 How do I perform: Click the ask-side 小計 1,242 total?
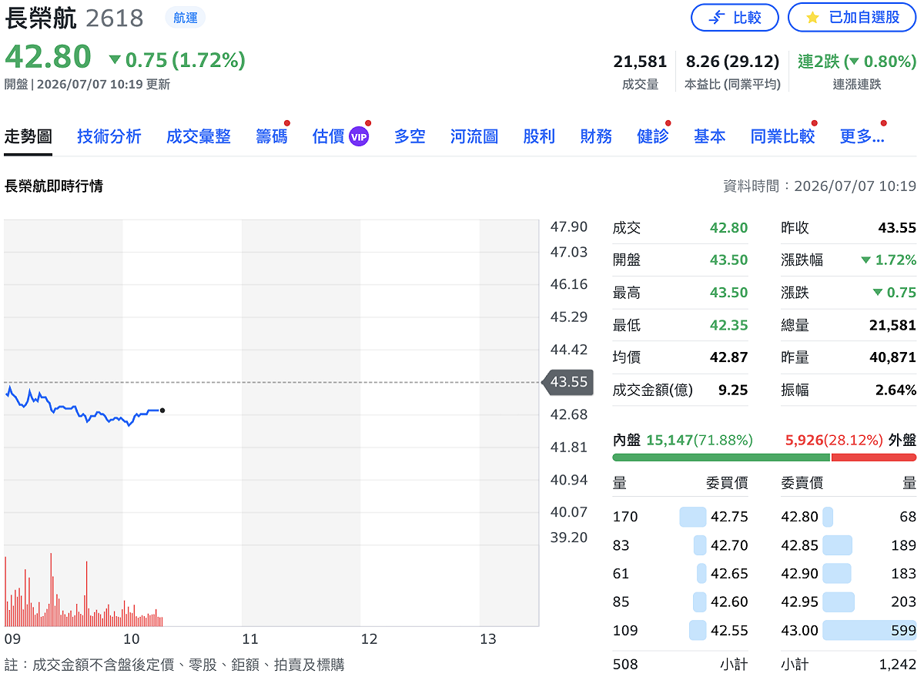click(897, 663)
